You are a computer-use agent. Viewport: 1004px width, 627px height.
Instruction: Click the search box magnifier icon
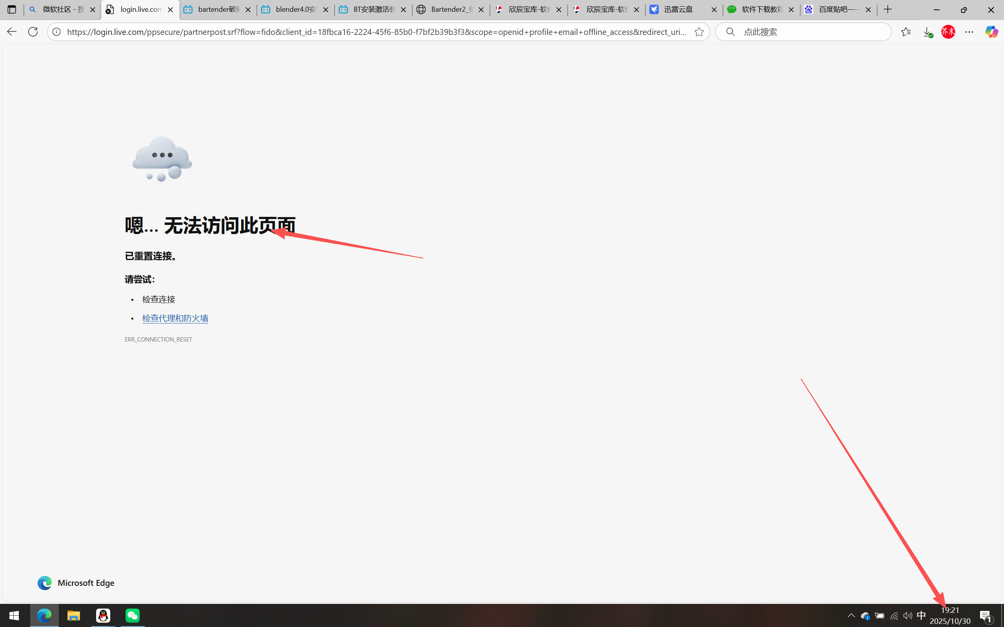pos(731,31)
